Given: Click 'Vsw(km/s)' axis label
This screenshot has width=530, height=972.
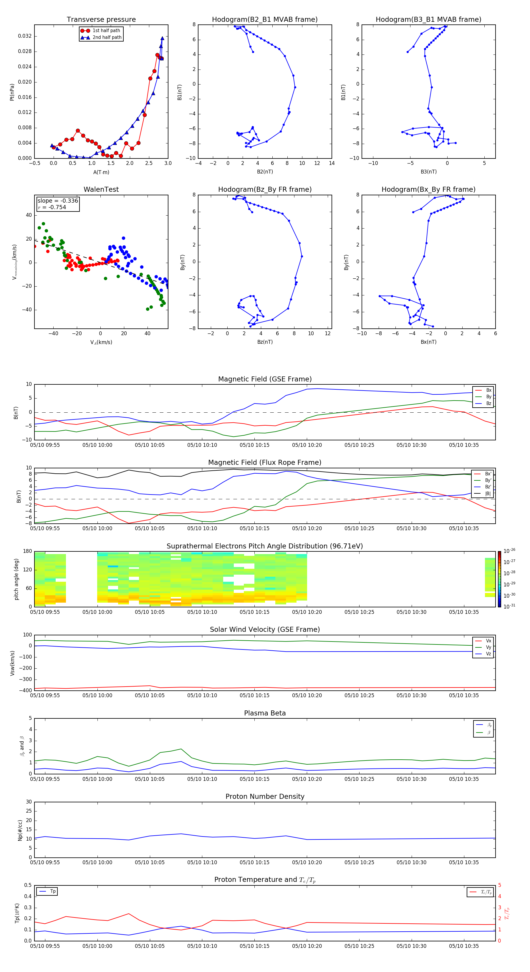Looking at the screenshot, I should [x=12, y=663].
